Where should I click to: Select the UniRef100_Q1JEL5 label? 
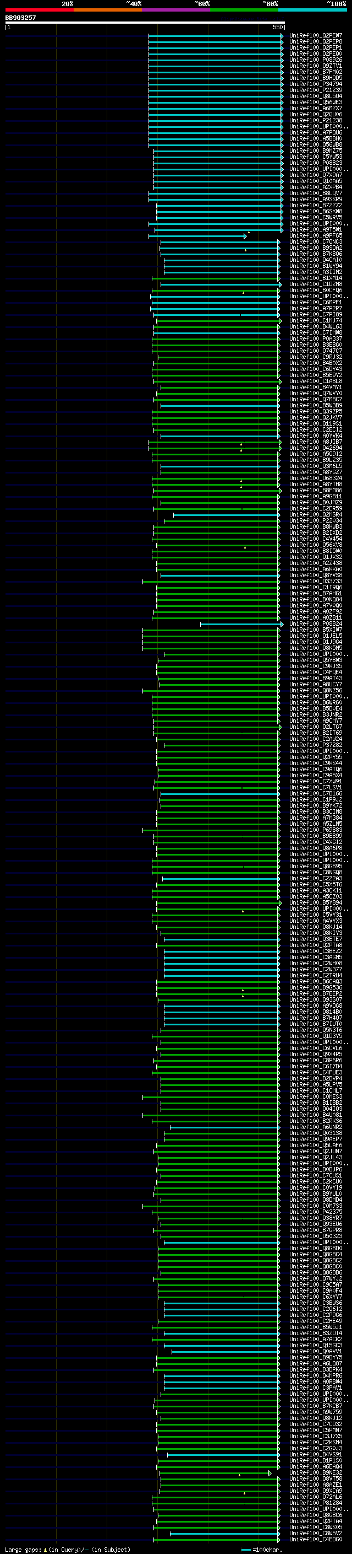(315, 636)
